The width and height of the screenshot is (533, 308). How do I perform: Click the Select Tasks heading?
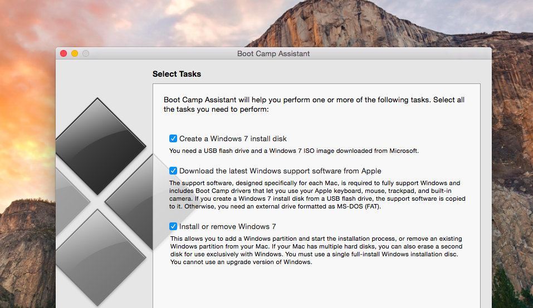[177, 74]
